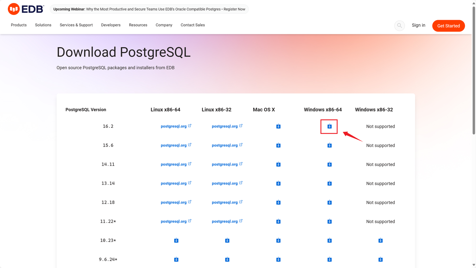This screenshot has width=476, height=268.
Task: Open postgresql.org link for 13.14 Linux x86-32
Action: tap(227, 184)
